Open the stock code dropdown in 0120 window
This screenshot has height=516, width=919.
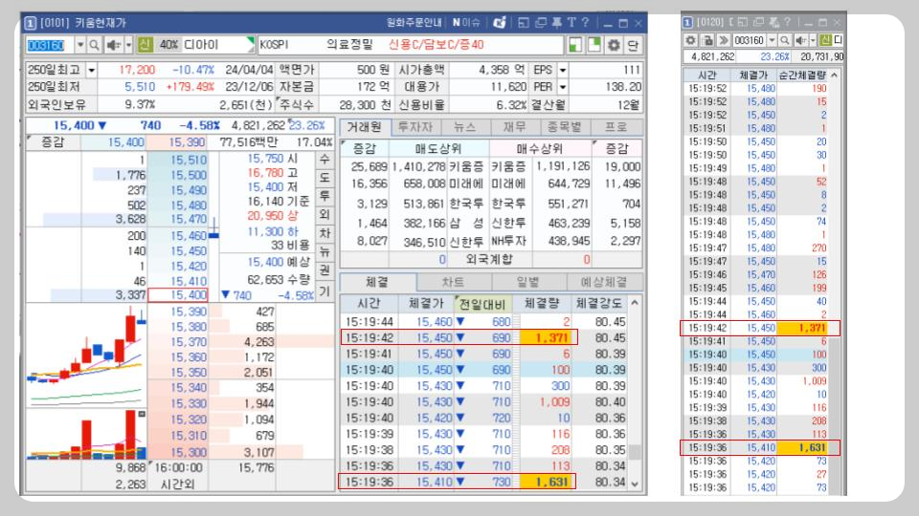pos(772,40)
